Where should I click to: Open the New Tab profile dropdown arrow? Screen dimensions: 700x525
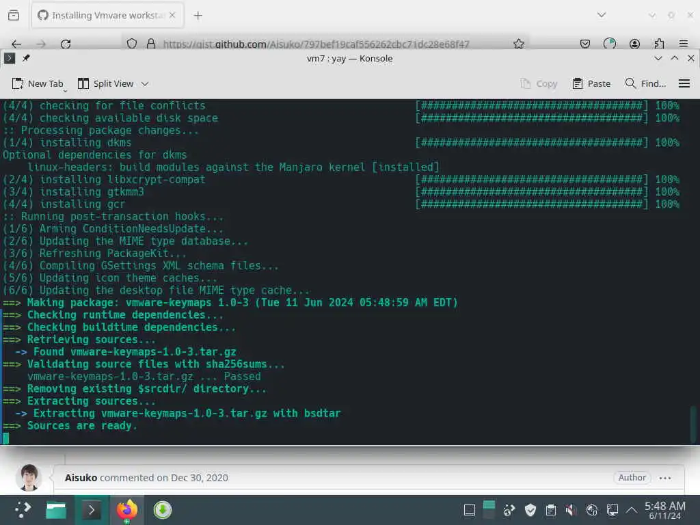click(x=65, y=91)
